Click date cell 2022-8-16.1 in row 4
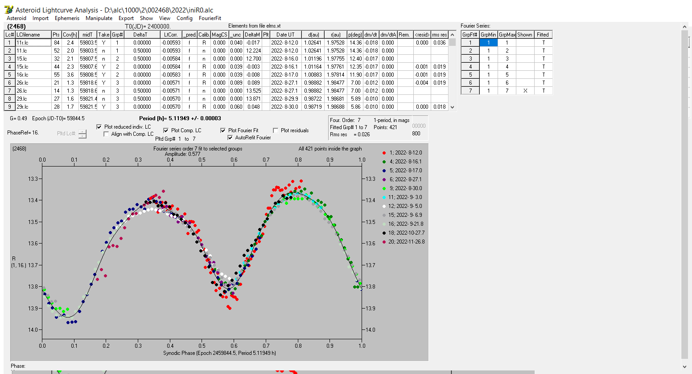The width and height of the screenshot is (692, 374). tap(285, 67)
